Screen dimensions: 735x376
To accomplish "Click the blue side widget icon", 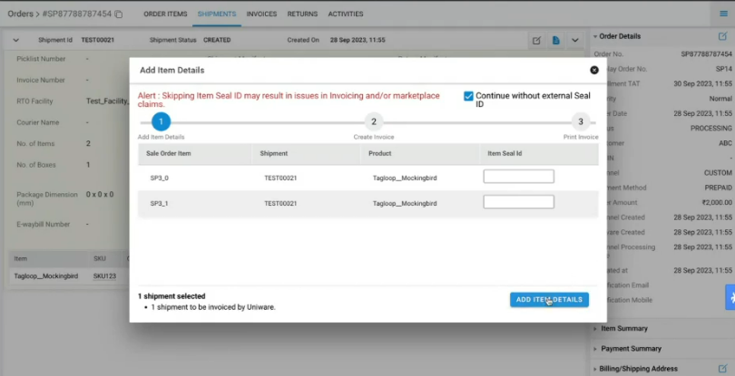I will click(730, 297).
